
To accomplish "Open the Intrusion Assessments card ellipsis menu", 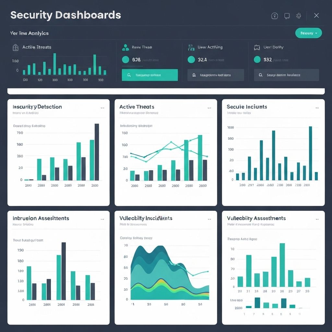I will pos(102,219).
